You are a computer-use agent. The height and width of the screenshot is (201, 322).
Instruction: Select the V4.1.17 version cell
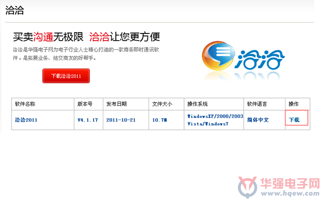point(87,120)
